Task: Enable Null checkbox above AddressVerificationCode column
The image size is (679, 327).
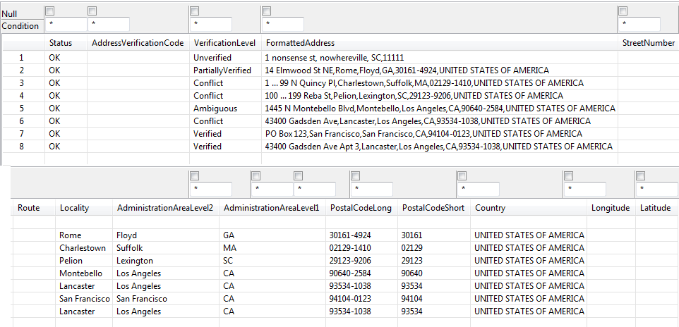Action: coord(92,11)
